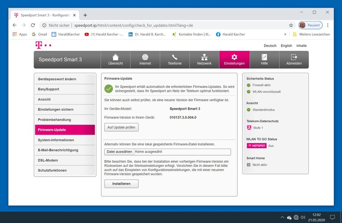Click the Installieren button
342x223 pixels.
(x=121, y=184)
